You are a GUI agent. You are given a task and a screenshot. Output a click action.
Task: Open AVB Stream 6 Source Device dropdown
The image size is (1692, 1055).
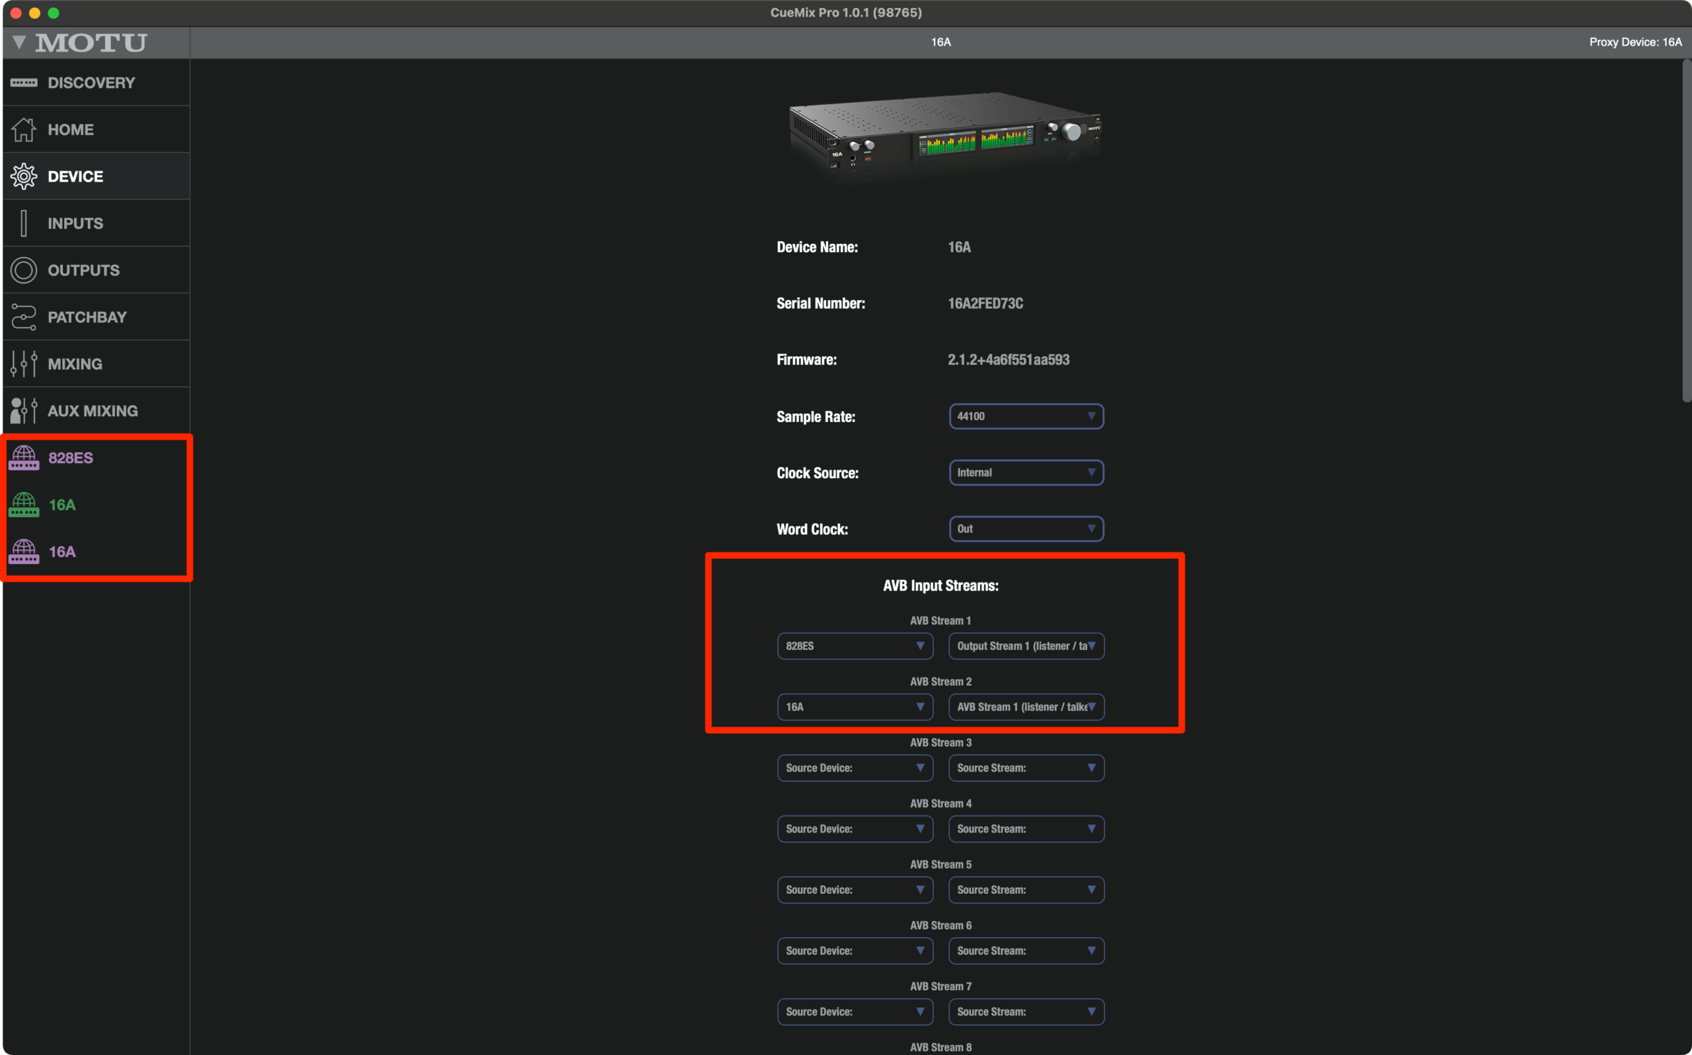[855, 951]
